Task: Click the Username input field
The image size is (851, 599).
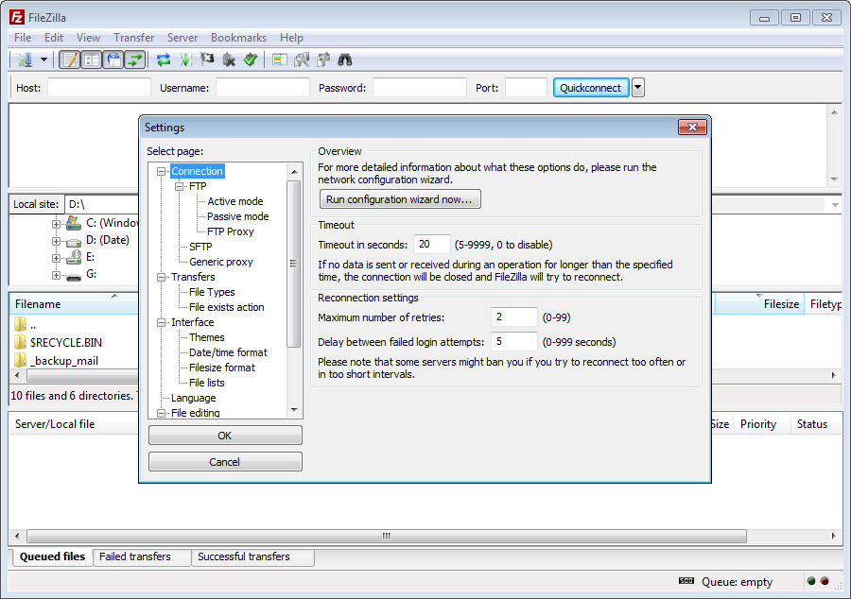Action: pos(263,87)
